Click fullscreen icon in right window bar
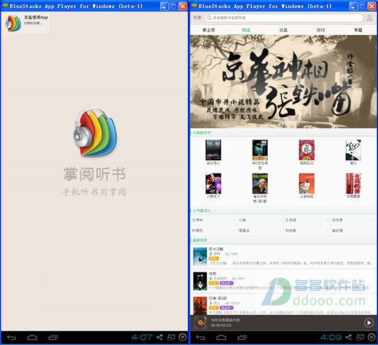378x345 pixels. tap(360, 337)
